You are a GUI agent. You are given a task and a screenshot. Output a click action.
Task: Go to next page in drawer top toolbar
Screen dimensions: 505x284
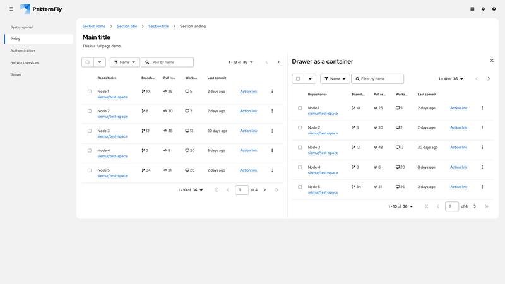(489, 79)
